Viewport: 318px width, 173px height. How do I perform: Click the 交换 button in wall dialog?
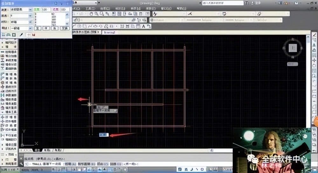point(65,28)
